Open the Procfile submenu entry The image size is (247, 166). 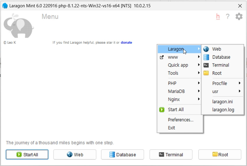point(223,83)
